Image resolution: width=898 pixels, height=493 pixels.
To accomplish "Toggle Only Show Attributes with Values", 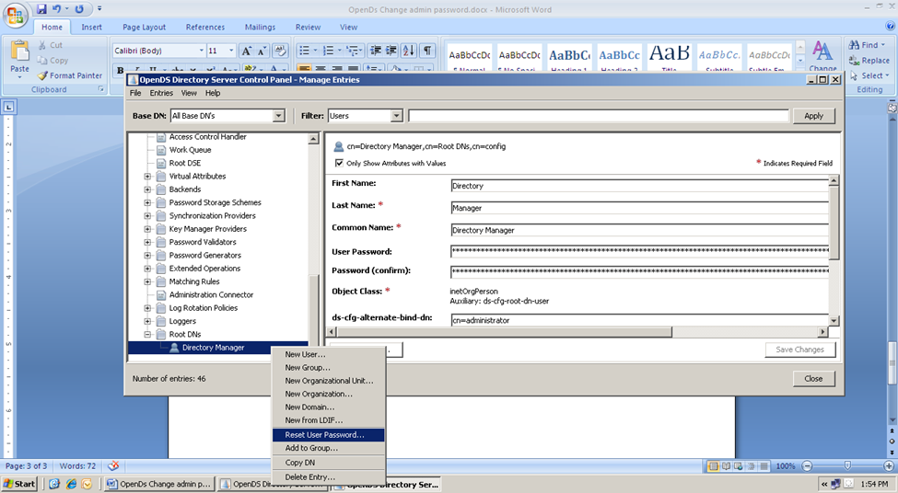I will point(339,163).
